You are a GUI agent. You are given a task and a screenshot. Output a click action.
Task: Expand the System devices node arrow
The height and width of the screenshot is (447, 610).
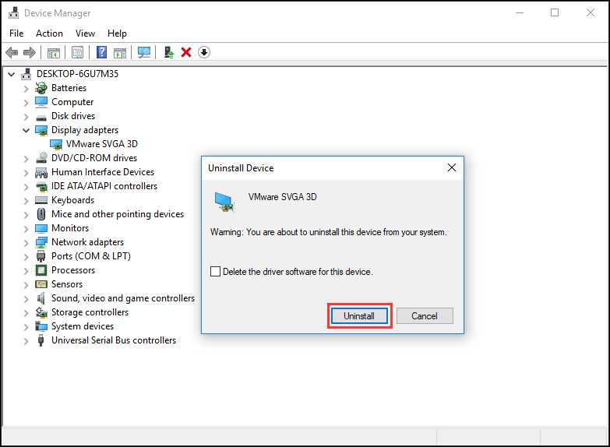pyautogui.click(x=26, y=327)
